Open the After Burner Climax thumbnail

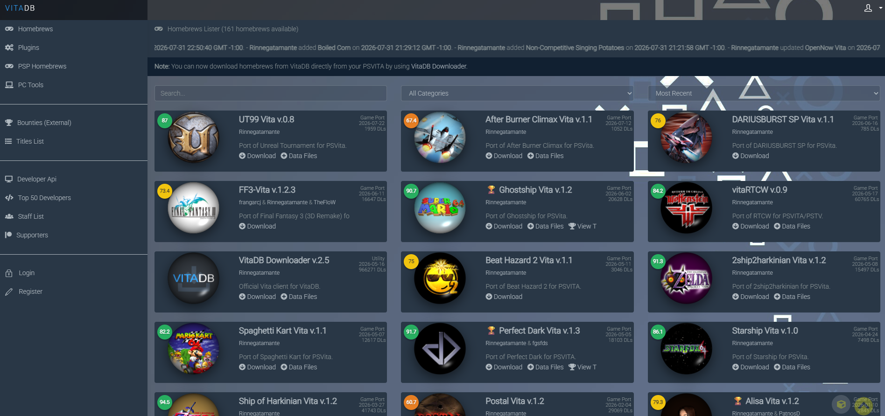tap(440, 137)
